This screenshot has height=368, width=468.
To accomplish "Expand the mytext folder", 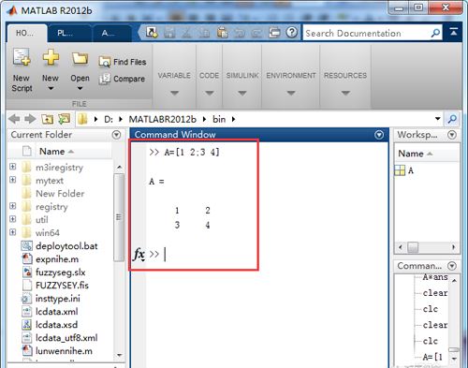I will tap(13, 180).
